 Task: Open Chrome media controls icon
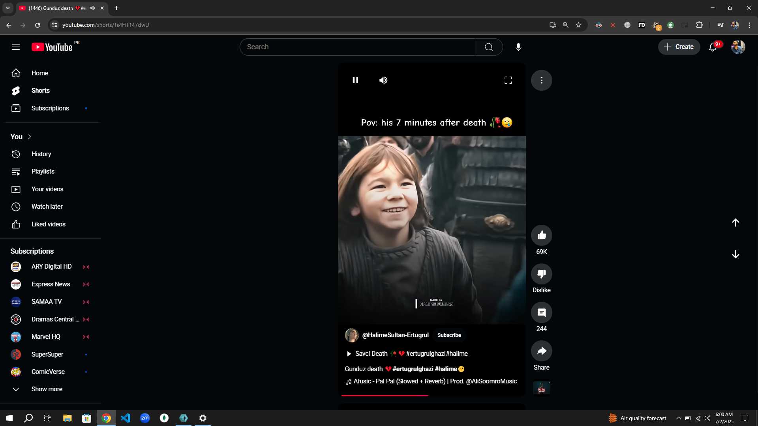pos(720,25)
